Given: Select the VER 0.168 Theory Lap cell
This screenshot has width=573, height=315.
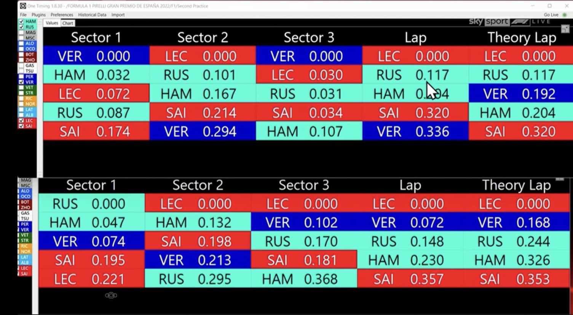Looking at the screenshot, I should coord(517,223).
